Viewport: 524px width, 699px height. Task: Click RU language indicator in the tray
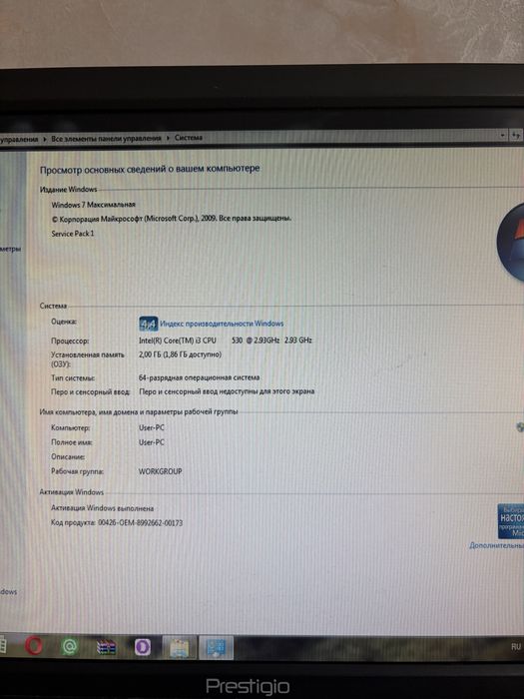(516, 647)
